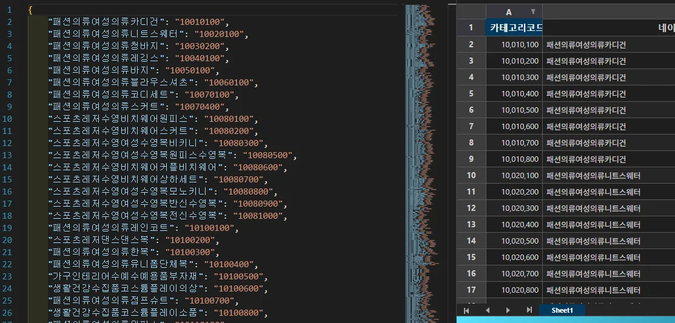
Task: Click the filter icon in column A header
Action: tap(533, 12)
